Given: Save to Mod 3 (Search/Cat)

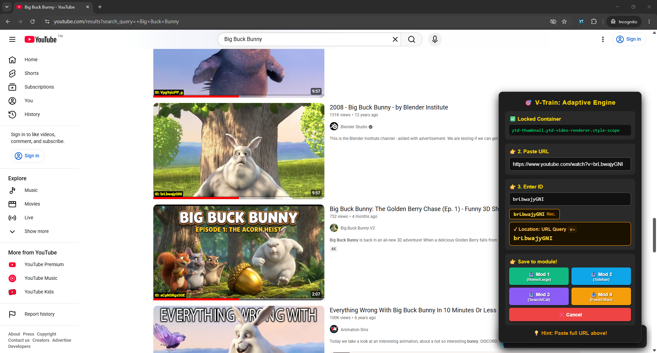Looking at the screenshot, I should tap(539, 296).
